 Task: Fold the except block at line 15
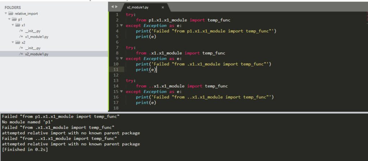(x=121, y=91)
